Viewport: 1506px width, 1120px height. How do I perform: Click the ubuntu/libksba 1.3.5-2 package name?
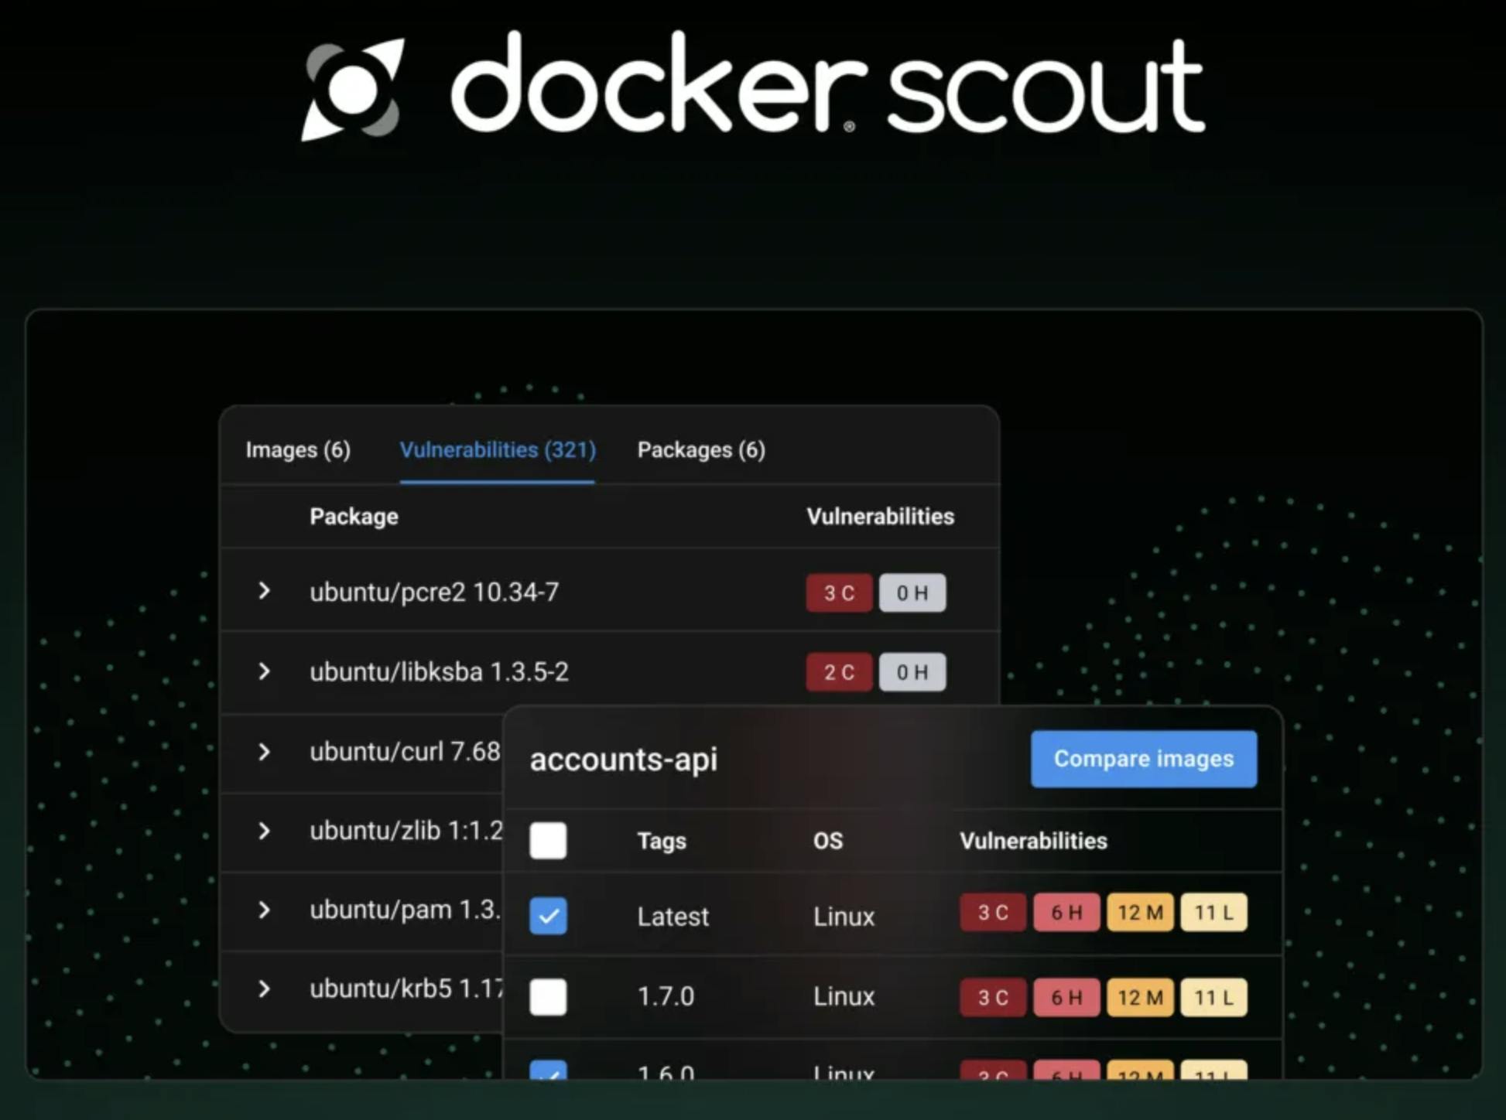[439, 672]
